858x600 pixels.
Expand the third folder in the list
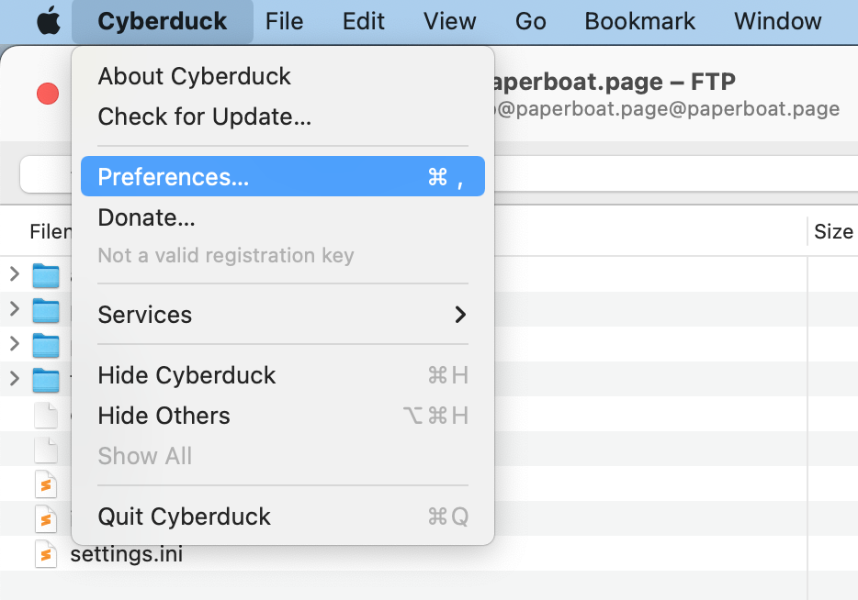pyautogui.click(x=14, y=344)
